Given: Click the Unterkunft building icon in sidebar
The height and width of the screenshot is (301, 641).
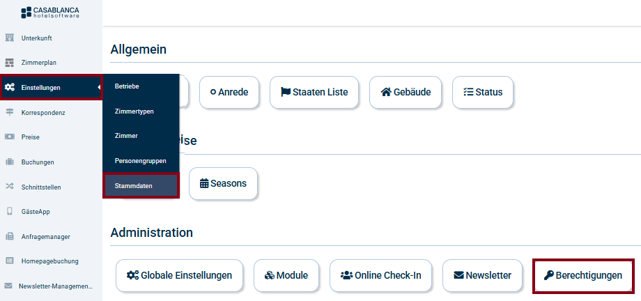Looking at the screenshot, I should (x=10, y=38).
